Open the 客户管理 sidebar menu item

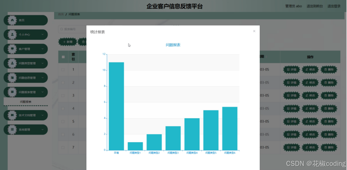[x=26, y=49]
